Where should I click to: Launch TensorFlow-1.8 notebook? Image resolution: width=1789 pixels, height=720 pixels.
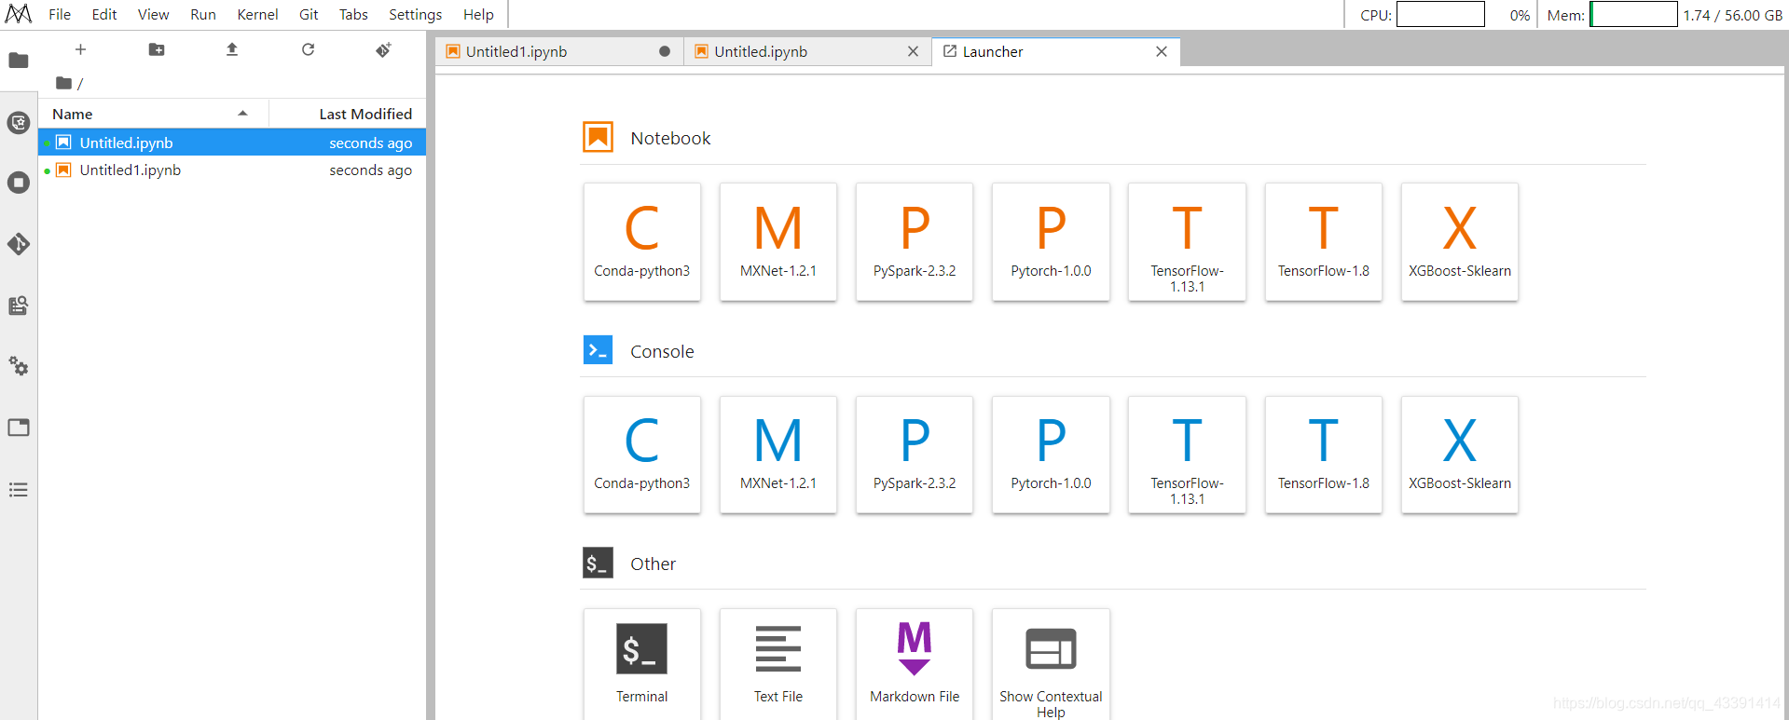pos(1324,241)
